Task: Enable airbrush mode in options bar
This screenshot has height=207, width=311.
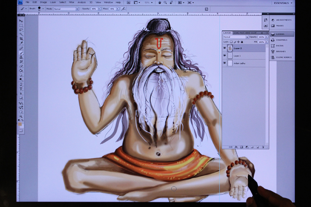Action: [x=123, y=8]
